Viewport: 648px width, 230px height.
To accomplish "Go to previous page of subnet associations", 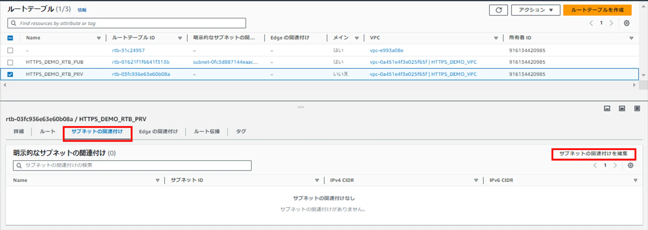I will 595,165.
